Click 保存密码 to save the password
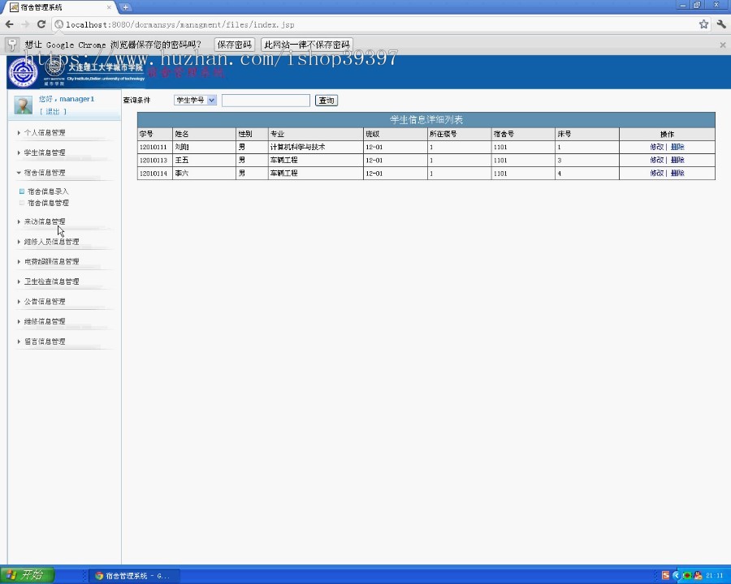731x584 pixels. 235,45
